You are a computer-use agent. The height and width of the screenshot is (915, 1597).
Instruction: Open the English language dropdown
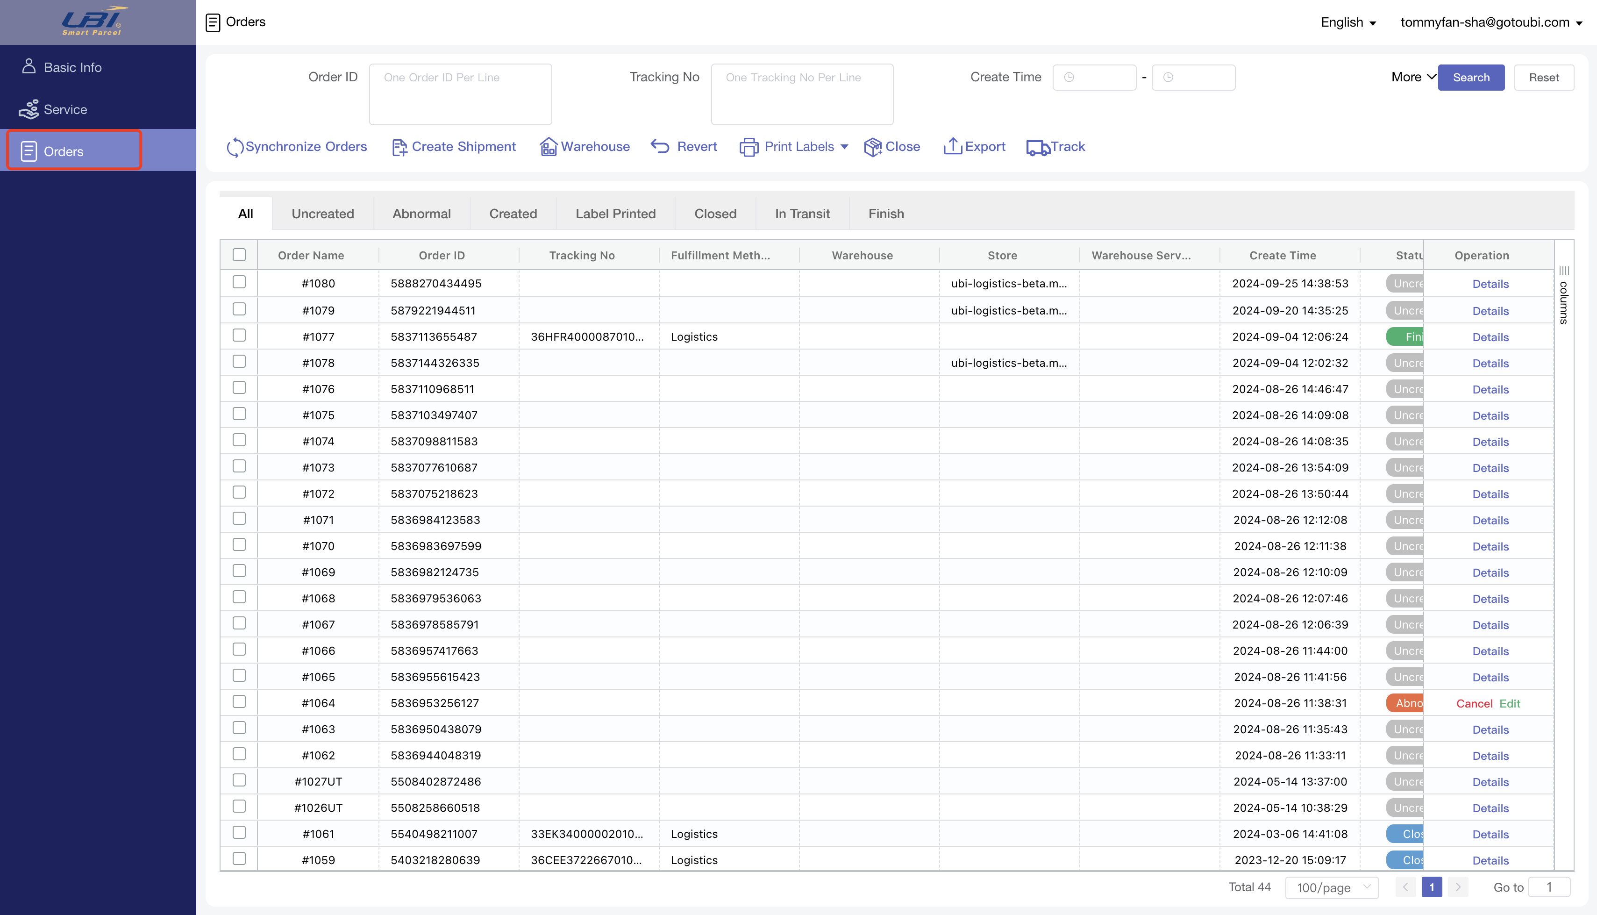1349,22
